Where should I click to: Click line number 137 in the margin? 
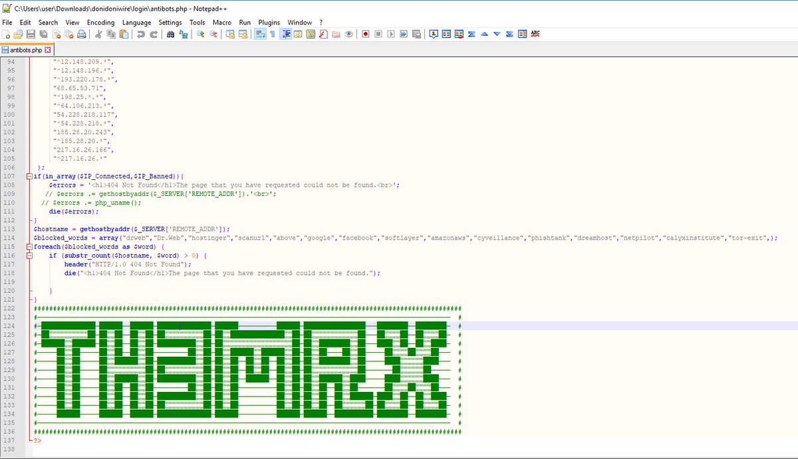tap(9, 440)
